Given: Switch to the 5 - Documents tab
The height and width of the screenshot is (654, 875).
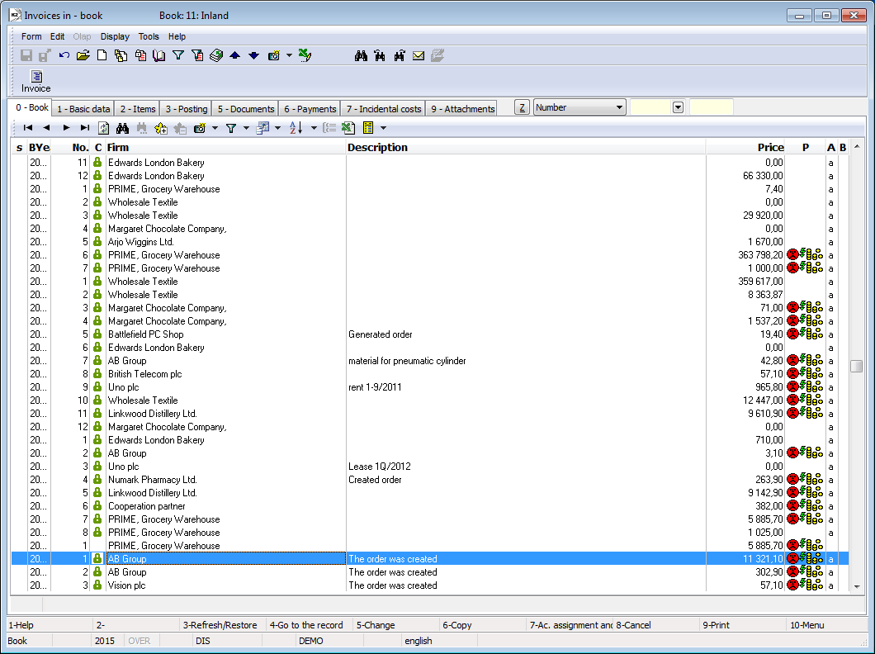Looking at the screenshot, I should [245, 109].
